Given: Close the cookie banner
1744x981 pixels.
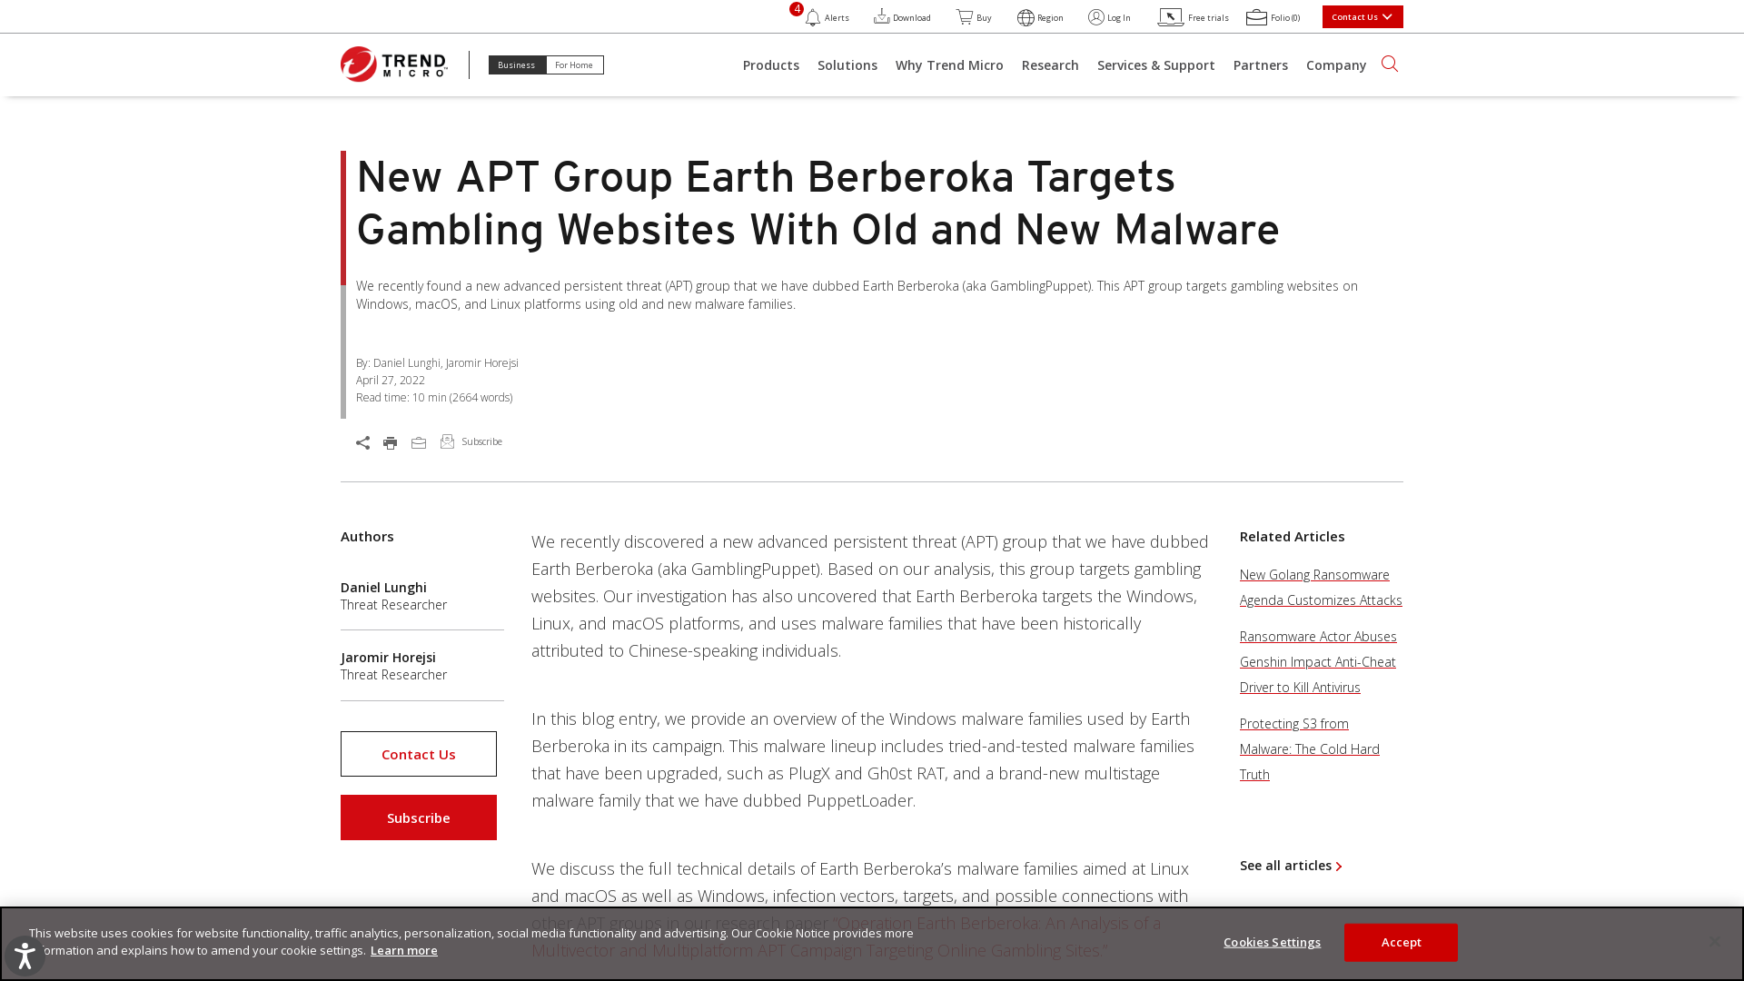Looking at the screenshot, I should (x=1715, y=942).
